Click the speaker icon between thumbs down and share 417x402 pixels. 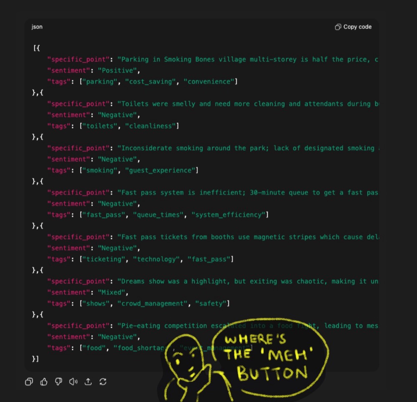point(73,382)
